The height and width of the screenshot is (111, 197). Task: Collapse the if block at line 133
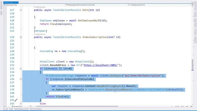tap(21, 69)
